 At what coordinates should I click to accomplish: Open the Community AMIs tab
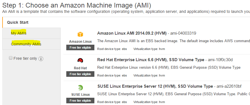[26, 44]
